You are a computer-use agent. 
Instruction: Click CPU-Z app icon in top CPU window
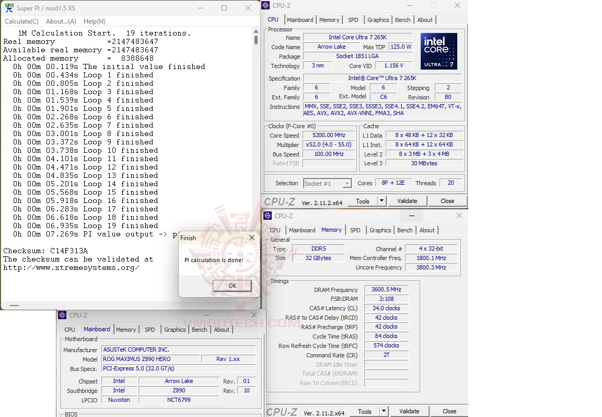(x=265, y=5)
